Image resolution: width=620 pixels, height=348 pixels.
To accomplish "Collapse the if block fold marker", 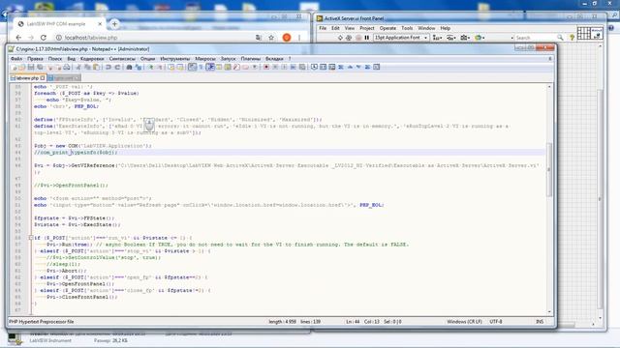I will coord(31,238).
